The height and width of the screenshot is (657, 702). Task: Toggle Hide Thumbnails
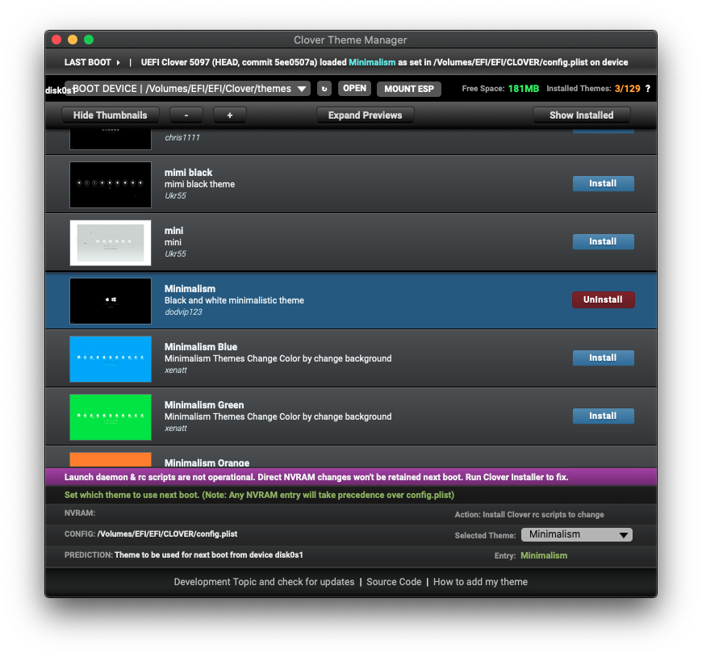[110, 115]
